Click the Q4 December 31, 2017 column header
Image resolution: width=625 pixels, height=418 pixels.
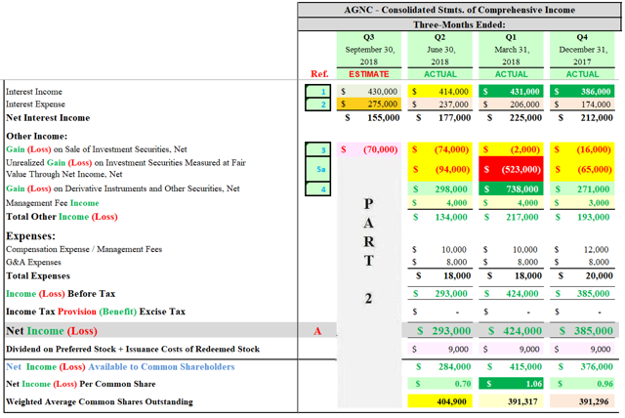(582, 50)
